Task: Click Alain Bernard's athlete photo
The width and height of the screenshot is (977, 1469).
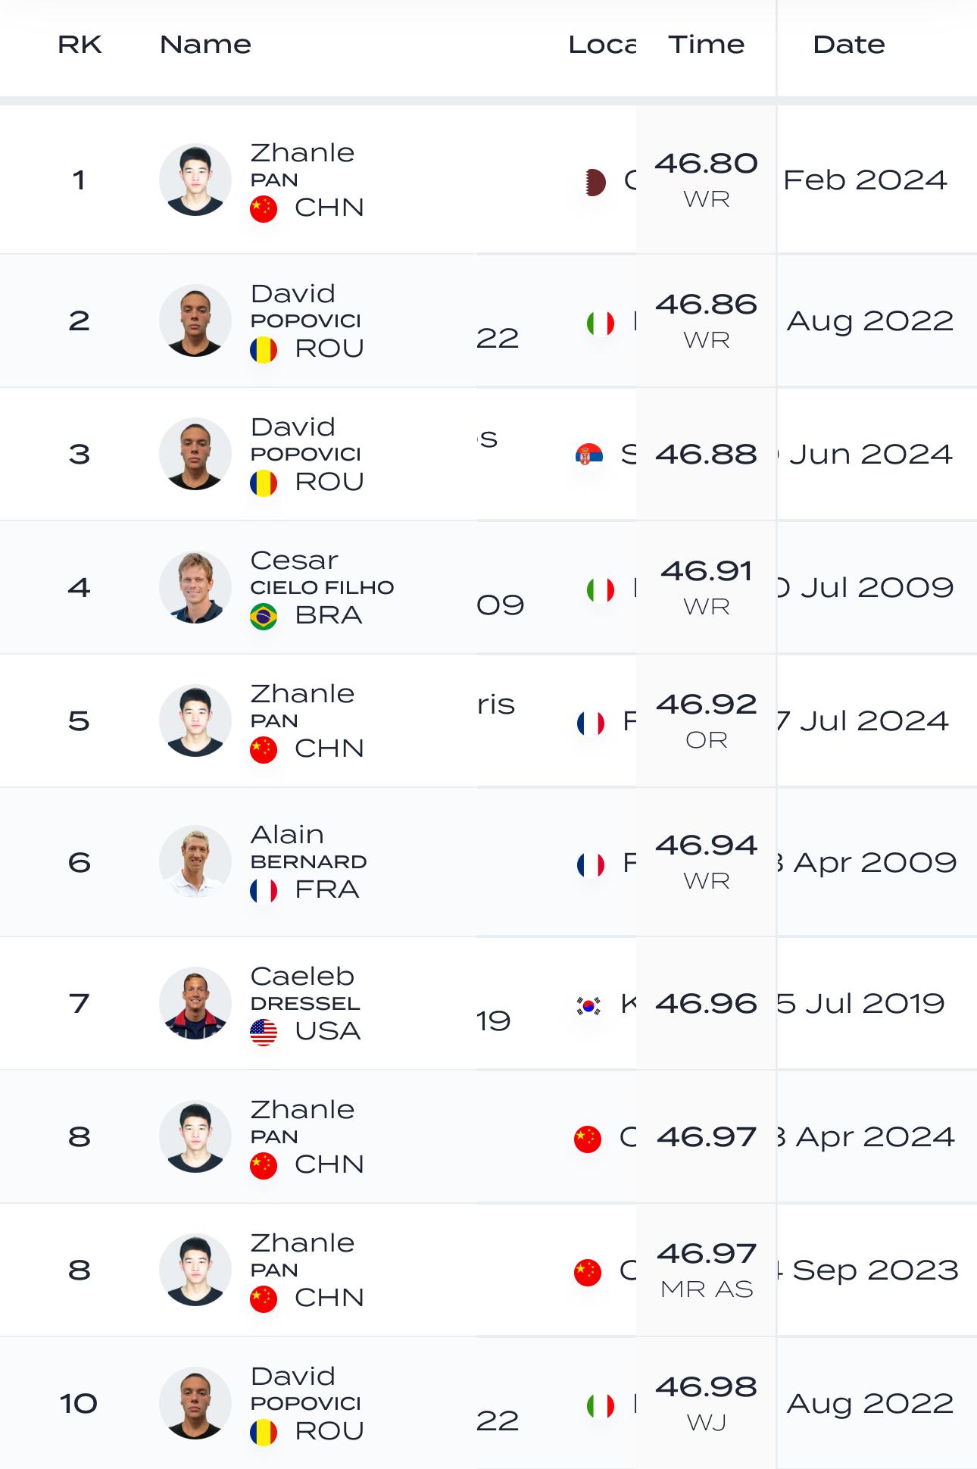Action: pos(195,861)
